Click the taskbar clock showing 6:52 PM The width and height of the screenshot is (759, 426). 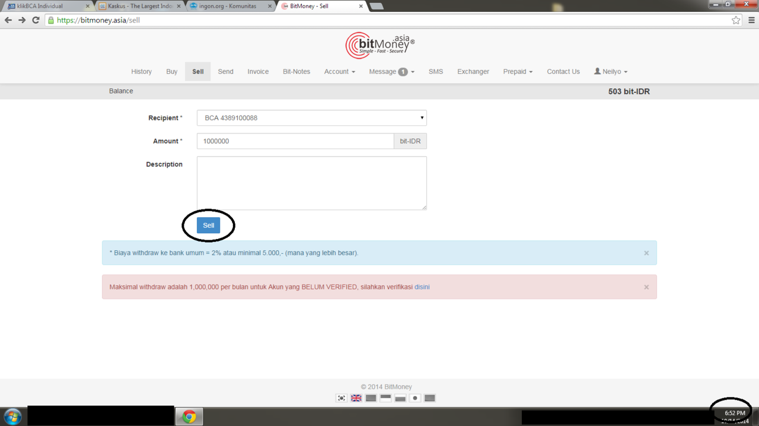[735, 413]
